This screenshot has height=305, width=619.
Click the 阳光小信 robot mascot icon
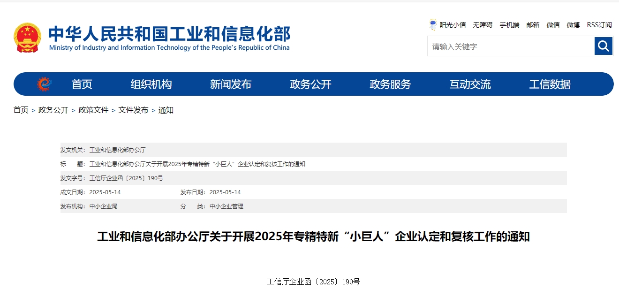(x=433, y=25)
